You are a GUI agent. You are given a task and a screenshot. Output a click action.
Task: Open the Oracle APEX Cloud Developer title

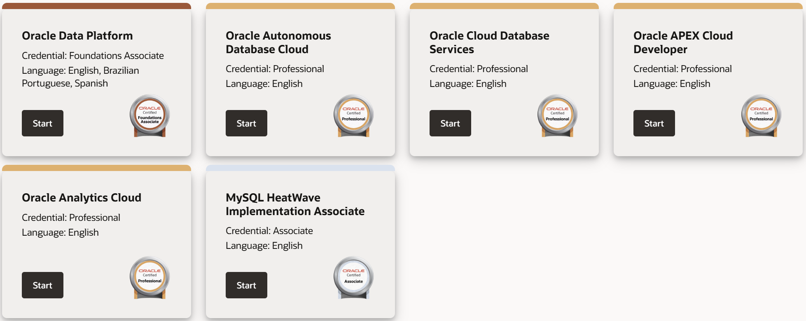pos(683,42)
